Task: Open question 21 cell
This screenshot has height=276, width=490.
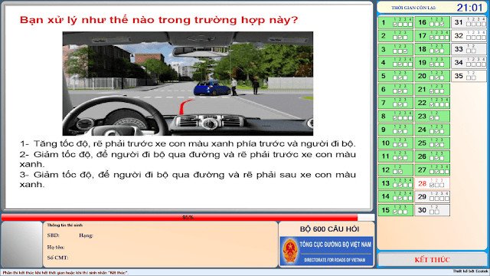Action: (x=432, y=90)
